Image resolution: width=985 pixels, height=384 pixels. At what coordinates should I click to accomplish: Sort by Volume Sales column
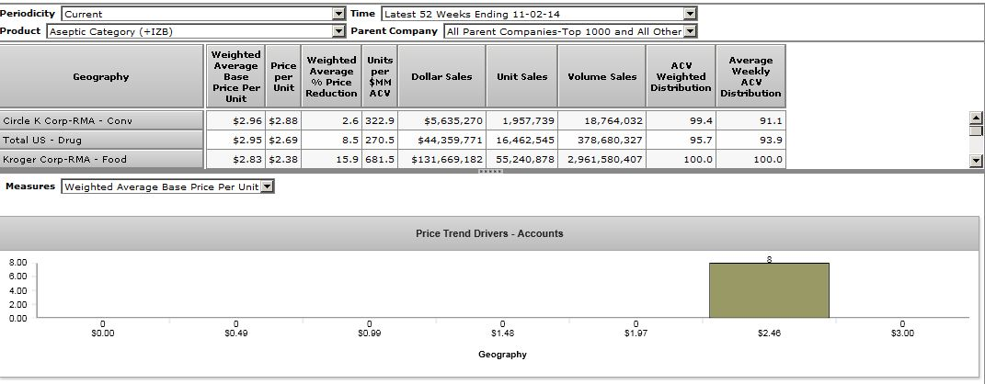coord(601,77)
